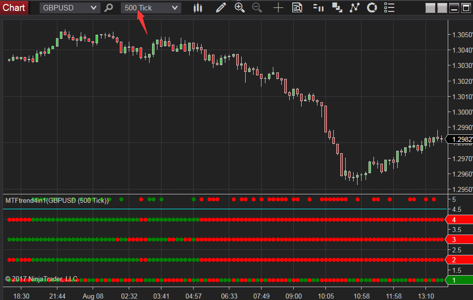Toggle full screen chart view
Screen dimensions: 473x300
[x=430, y=7]
